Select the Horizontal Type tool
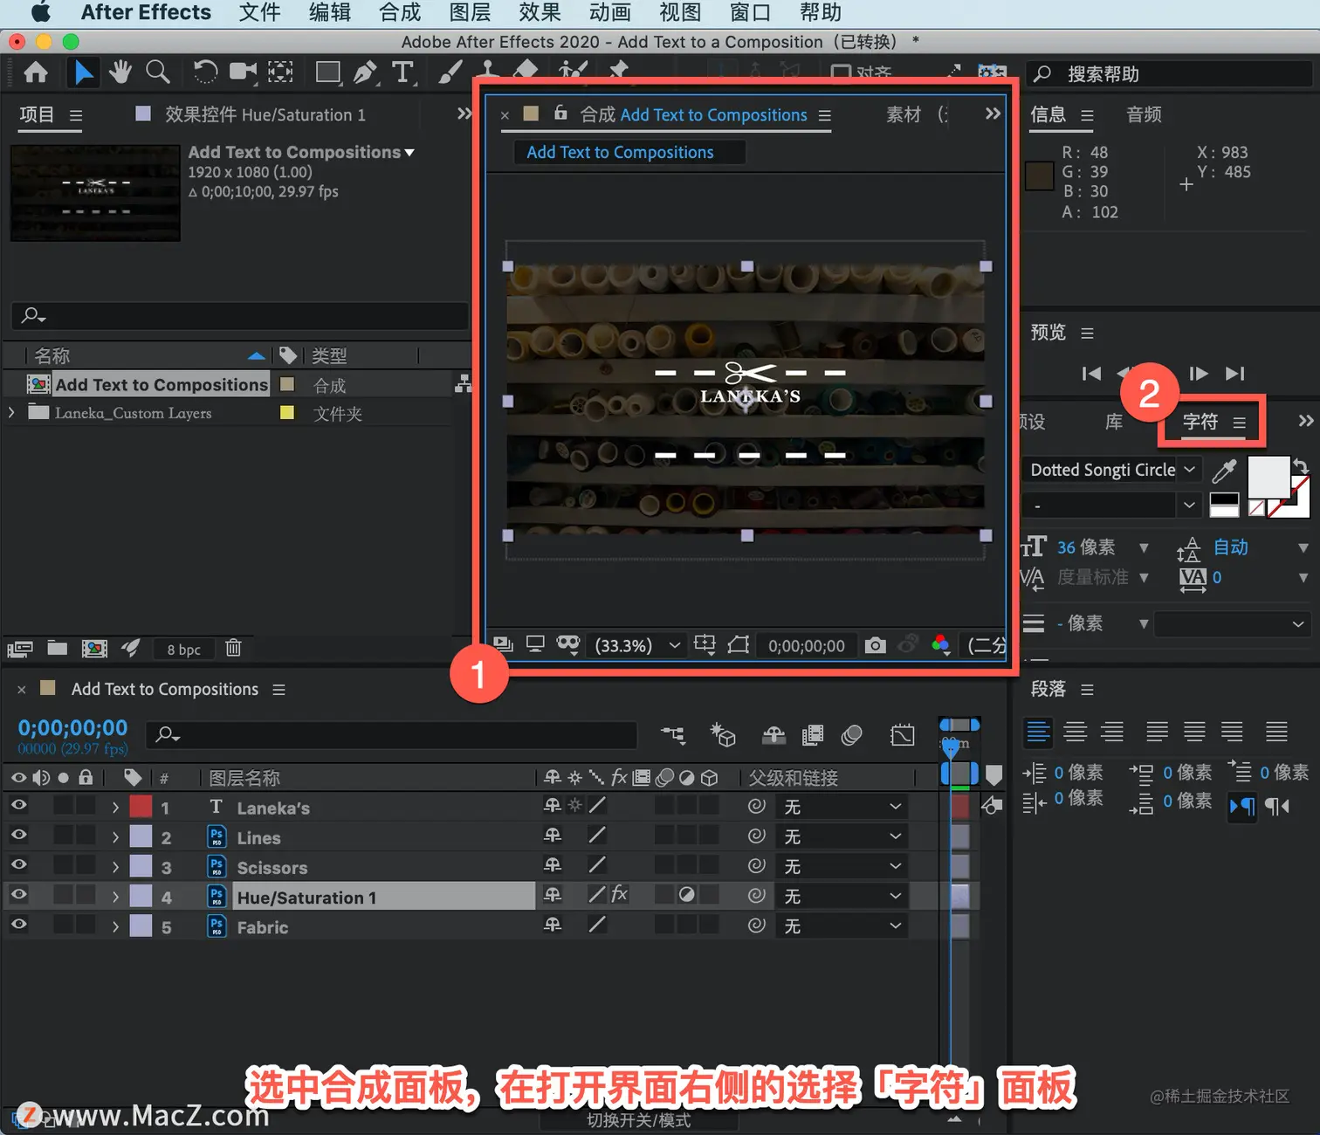This screenshot has height=1135, width=1320. point(402,72)
